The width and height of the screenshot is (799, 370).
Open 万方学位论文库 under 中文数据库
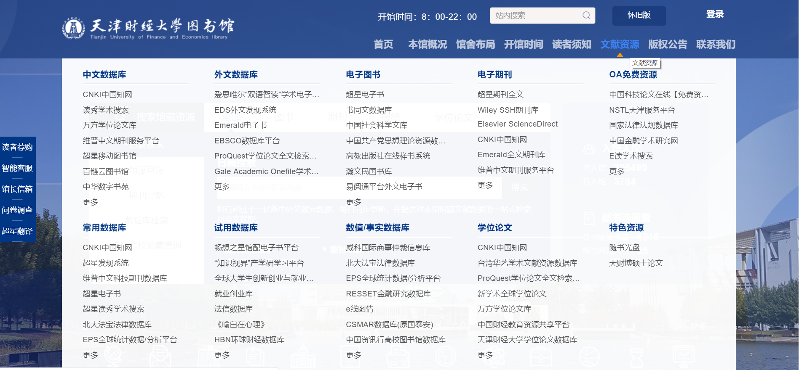[x=110, y=125]
